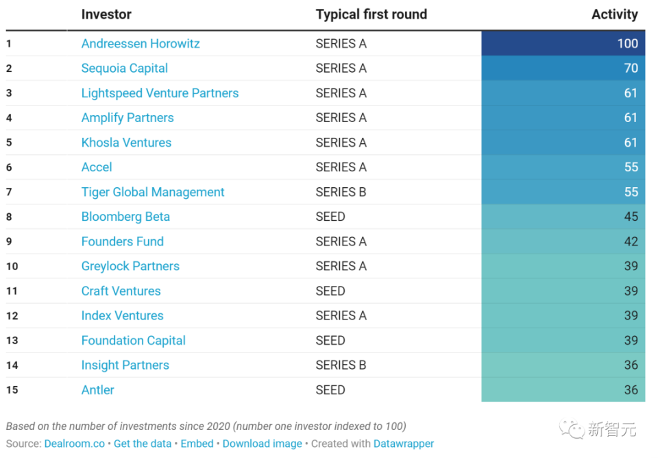Open Lightspeed Venture Partners link
This screenshot has width=658, height=458.
pos(160,93)
